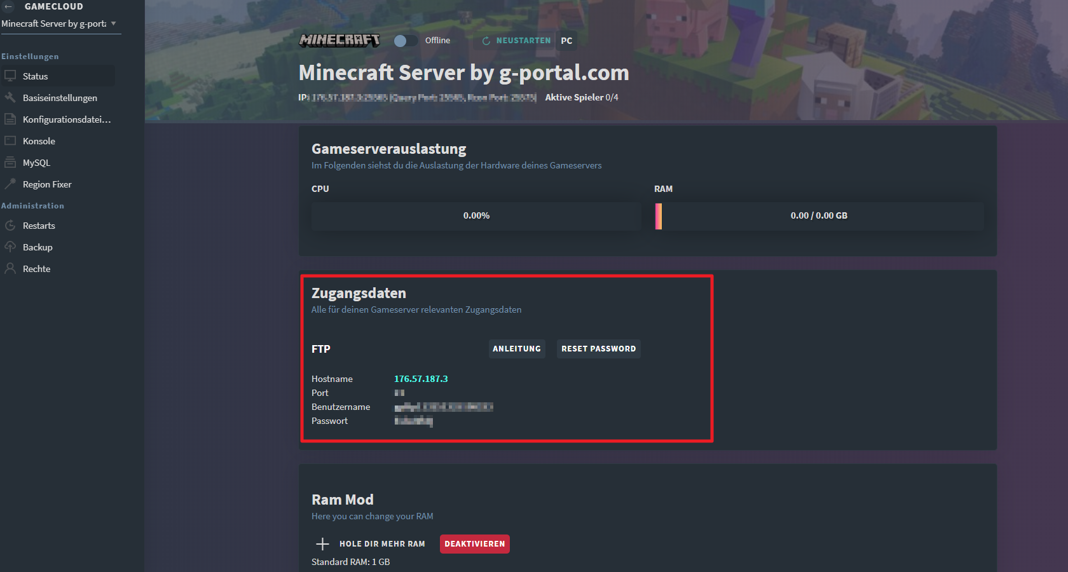This screenshot has height=572, width=1068.
Task: Click the Region Fixer tool icon
Action: (x=10, y=184)
